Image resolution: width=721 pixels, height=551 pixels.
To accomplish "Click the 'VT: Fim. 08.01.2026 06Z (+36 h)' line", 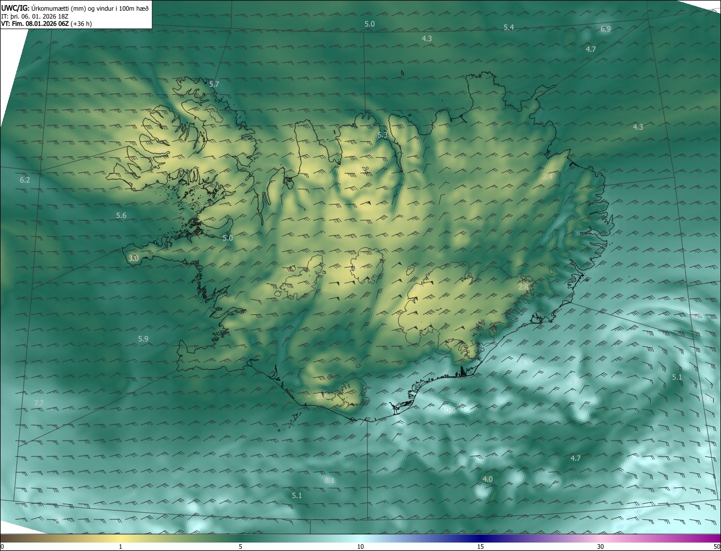I will click(x=46, y=24).
